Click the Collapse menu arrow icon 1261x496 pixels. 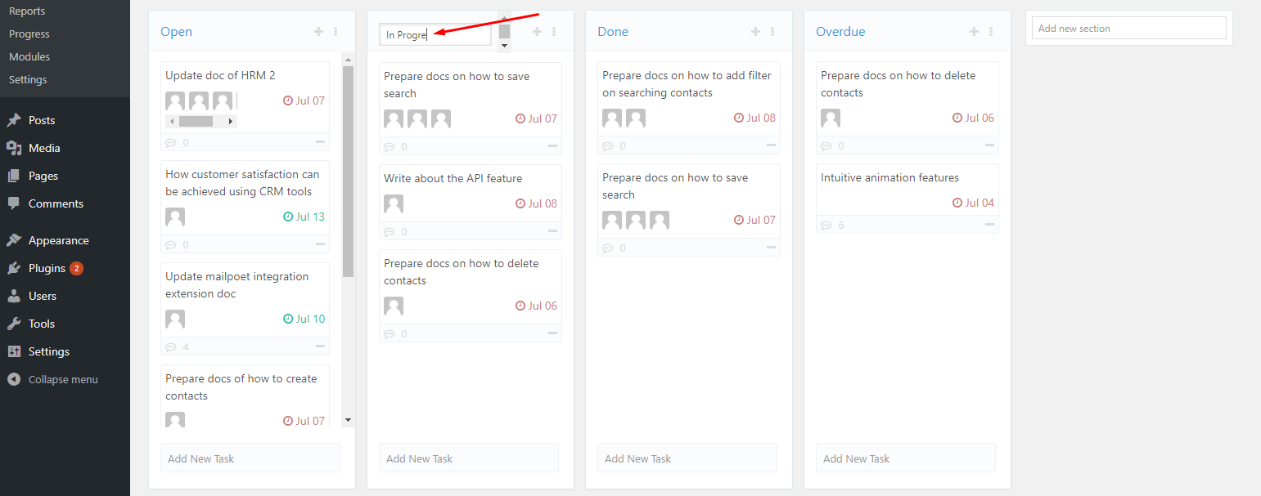14,379
